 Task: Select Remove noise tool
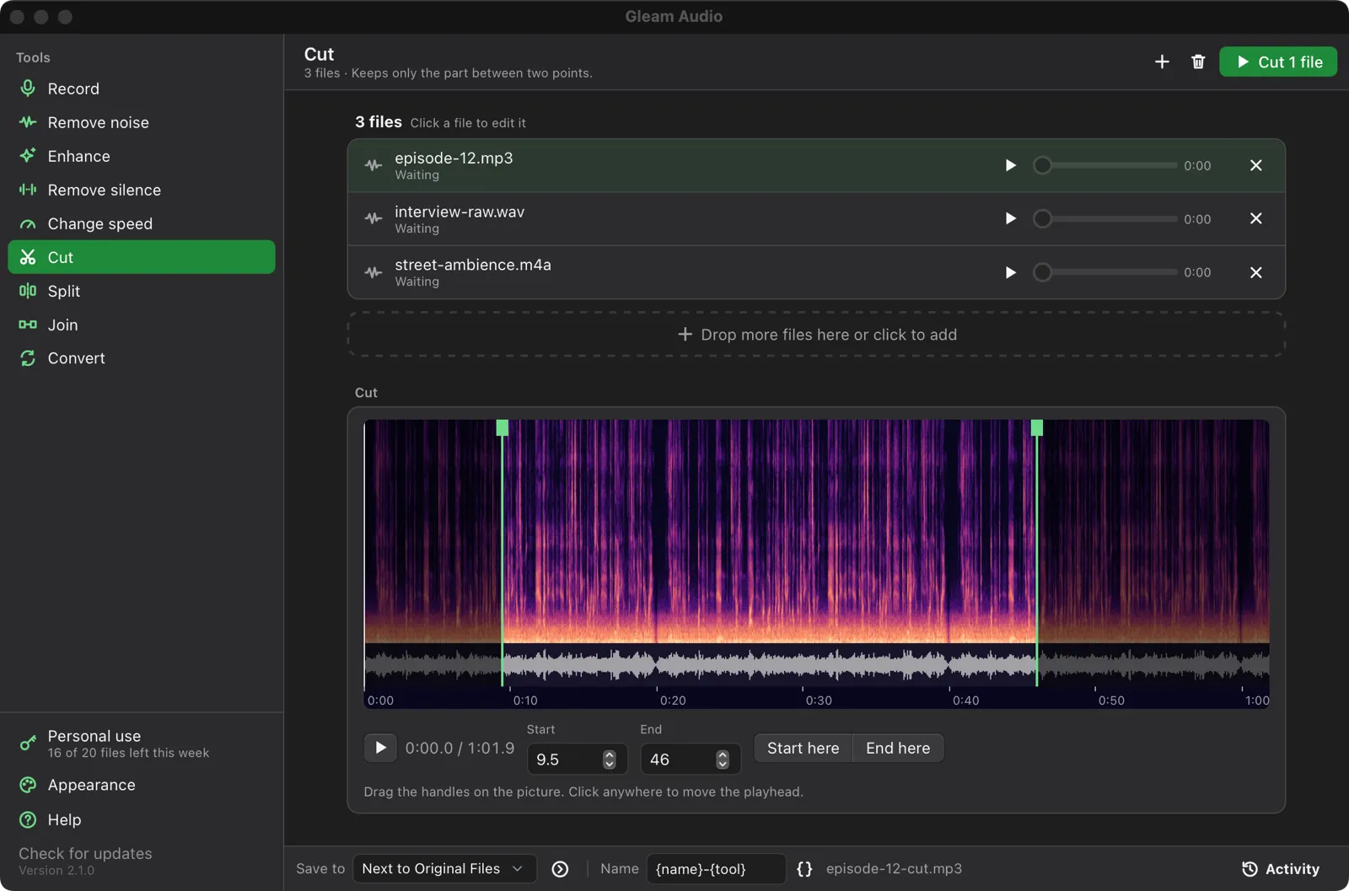[x=142, y=122]
